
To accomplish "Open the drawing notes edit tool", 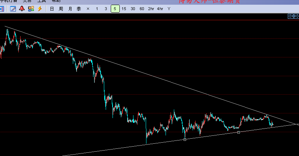I will [x=13, y=8].
